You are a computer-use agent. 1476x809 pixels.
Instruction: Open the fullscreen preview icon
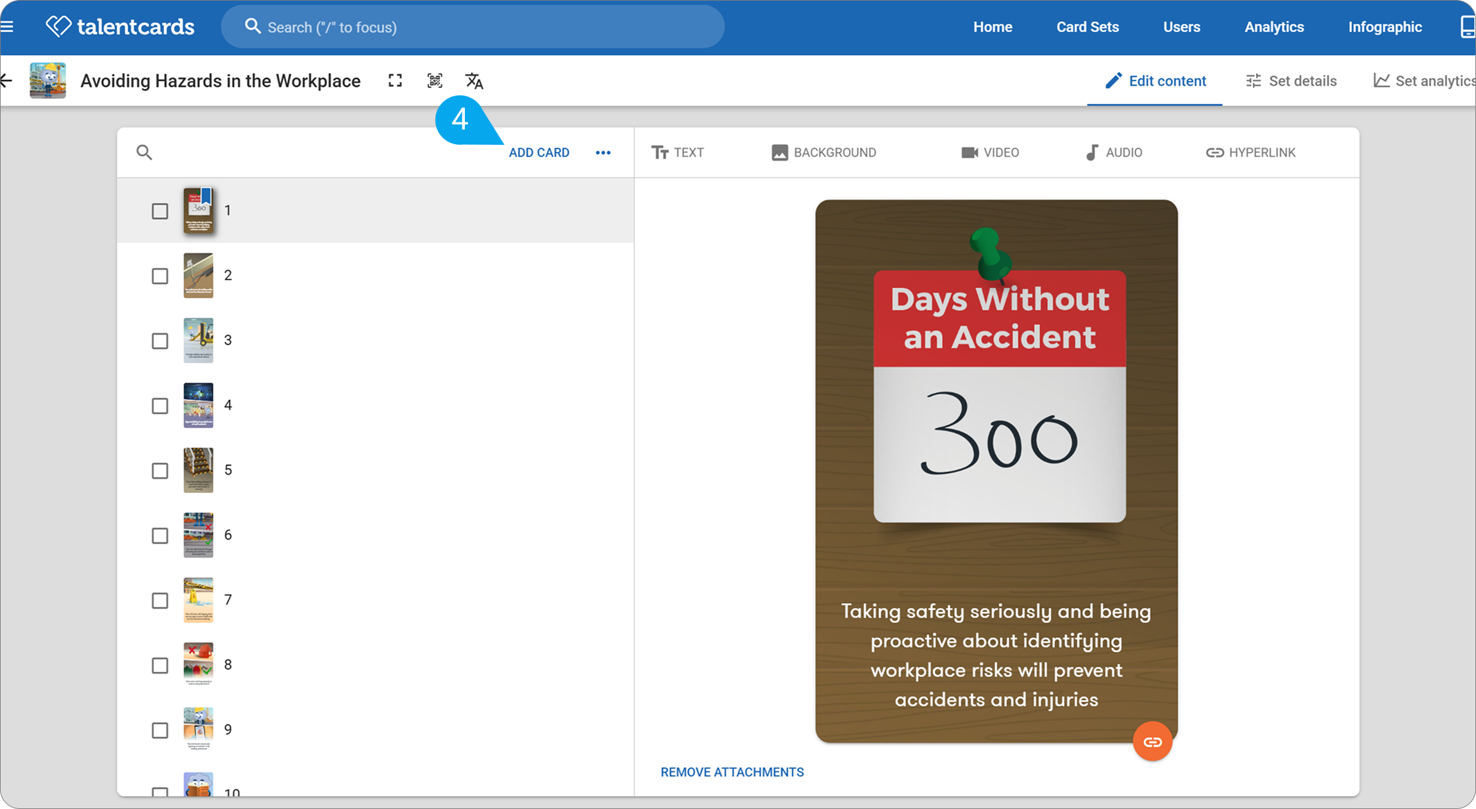395,81
